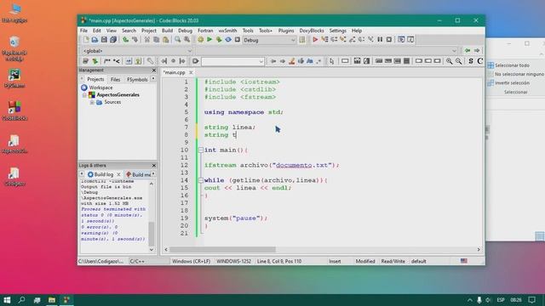The width and height of the screenshot is (545, 306).
Task: Collapse the while loop code fold
Action: [x=201, y=180]
